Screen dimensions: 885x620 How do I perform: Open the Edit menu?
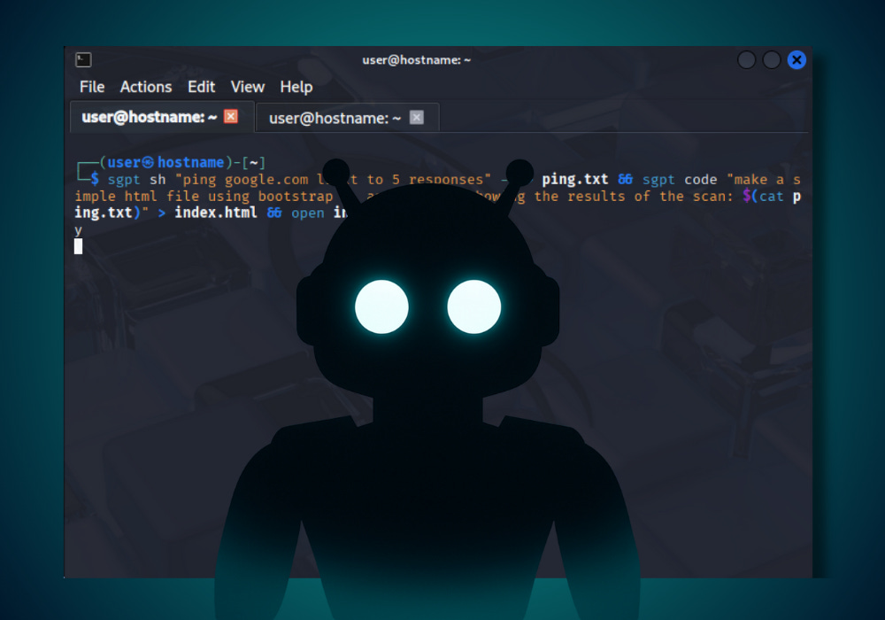point(201,87)
